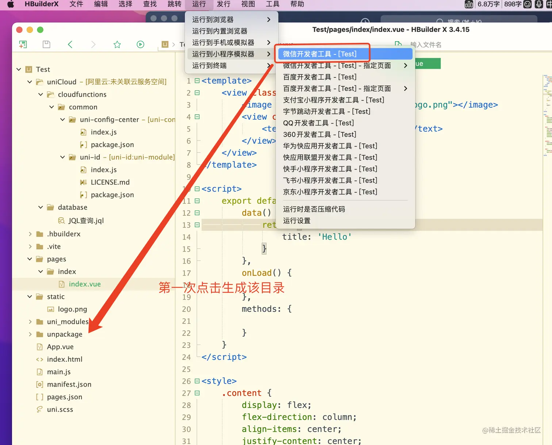552x445 pixels.
Task: Click the run play circle icon
Action: 141,45
